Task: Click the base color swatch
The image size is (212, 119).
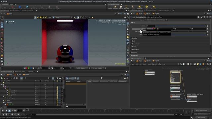Action: click(x=149, y=29)
